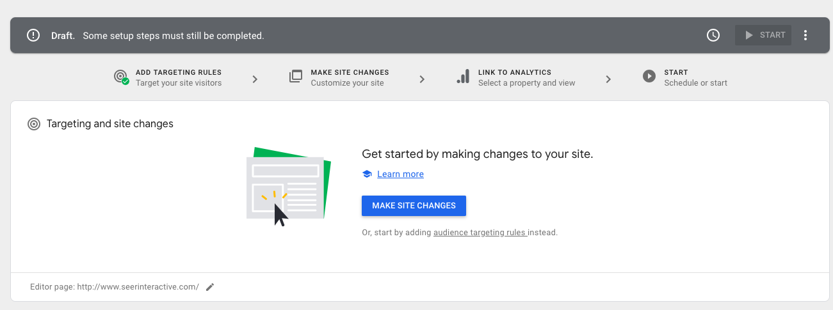
Task: Click the site changes copy icon
Action: (295, 77)
